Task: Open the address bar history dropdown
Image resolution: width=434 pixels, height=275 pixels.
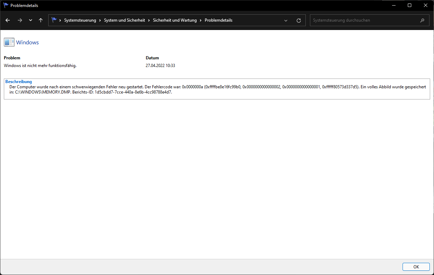Action: 286,20
